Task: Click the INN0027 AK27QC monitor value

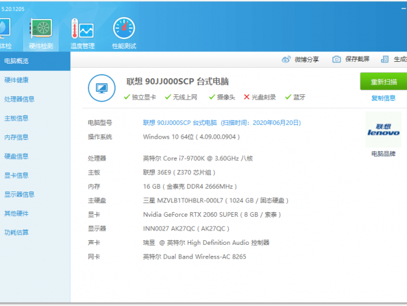Action: point(186,229)
